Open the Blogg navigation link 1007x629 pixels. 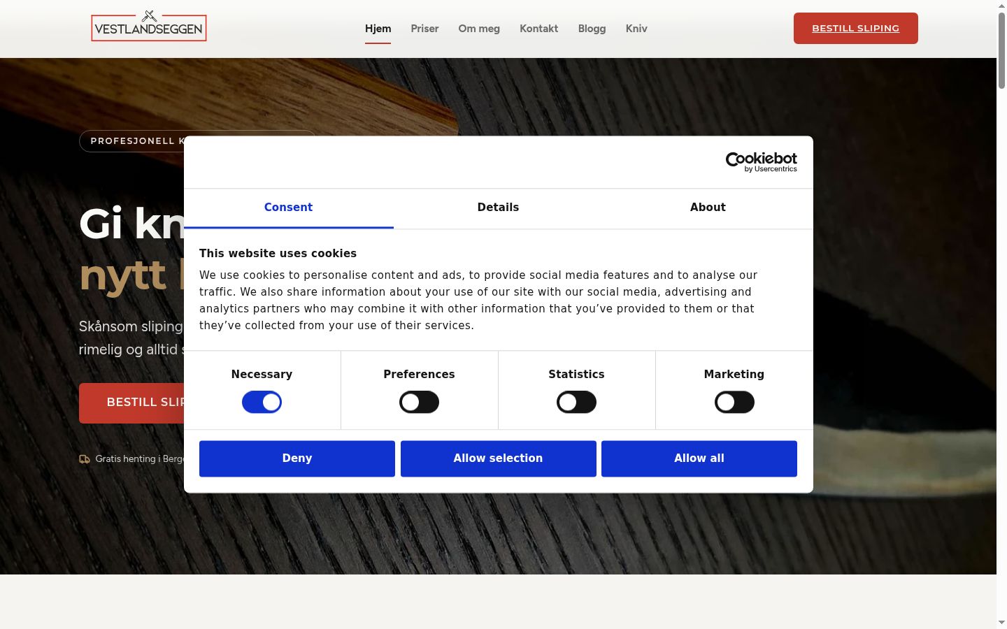[x=592, y=29]
